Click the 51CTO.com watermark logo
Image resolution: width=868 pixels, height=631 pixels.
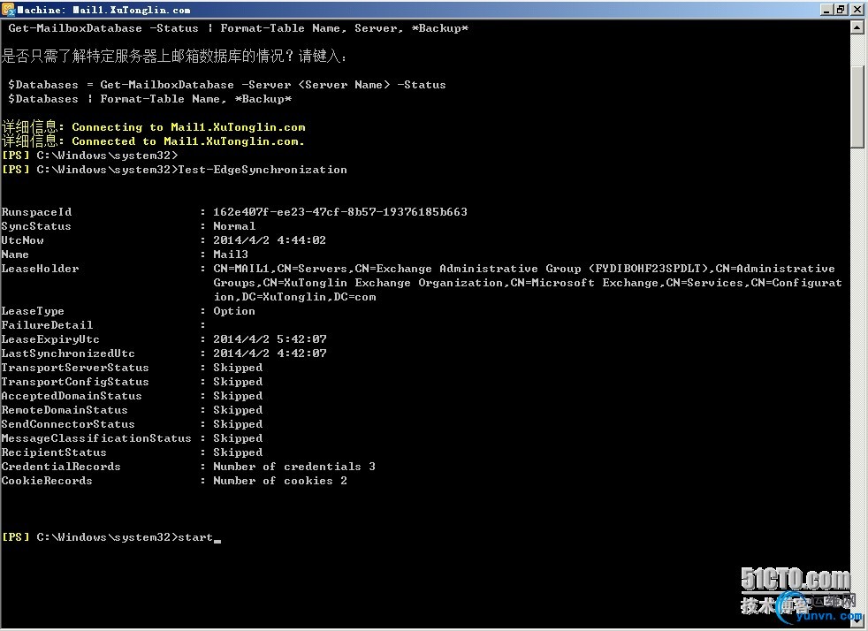pos(796,580)
